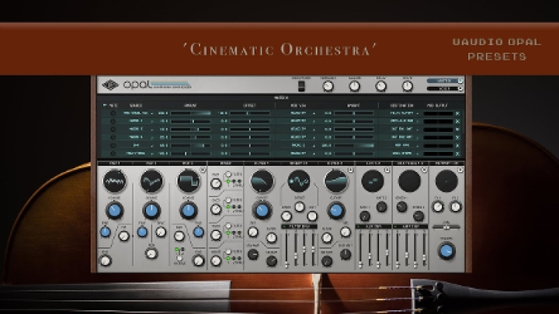This screenshot has height=314, width=559.
Task: Collapse the mod matrix with the header triangle
Action: click(105, 105)
